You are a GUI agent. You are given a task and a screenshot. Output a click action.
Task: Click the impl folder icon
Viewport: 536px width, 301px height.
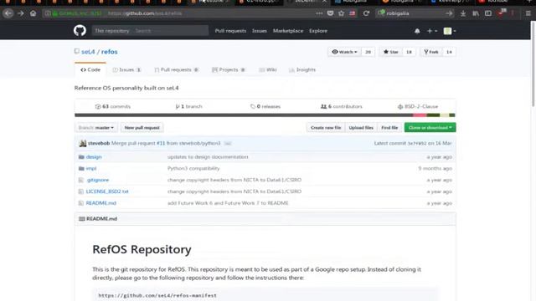81,169
